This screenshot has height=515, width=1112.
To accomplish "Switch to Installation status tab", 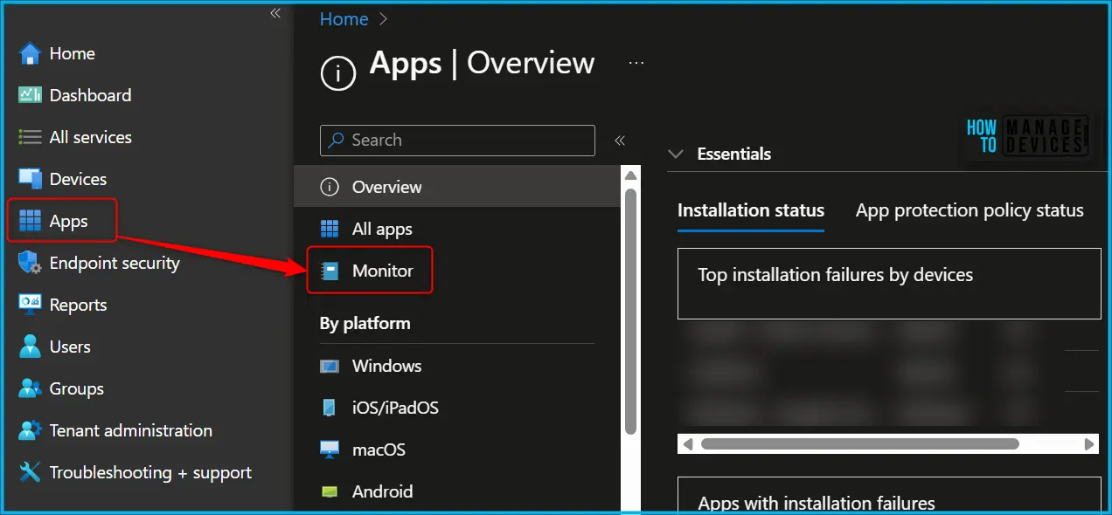I will [751, 210].
